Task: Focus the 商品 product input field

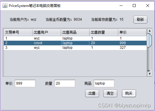Action: (104, 83)
